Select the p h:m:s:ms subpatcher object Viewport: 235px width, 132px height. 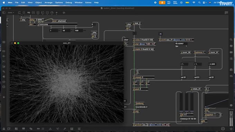click(57, 24)
